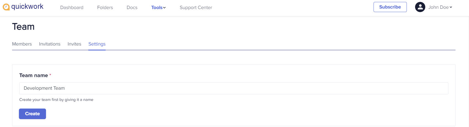Focus the Team name input field

234,88
